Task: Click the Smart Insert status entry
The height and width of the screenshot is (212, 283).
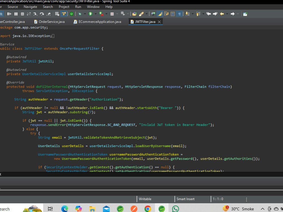Action: click(x=186, y=199)
